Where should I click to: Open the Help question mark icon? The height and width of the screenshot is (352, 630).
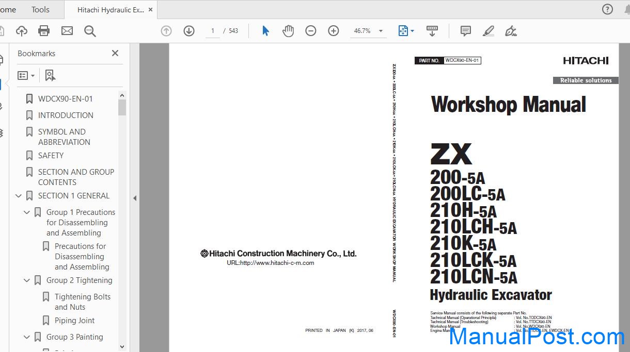click(x=608, y=9)
